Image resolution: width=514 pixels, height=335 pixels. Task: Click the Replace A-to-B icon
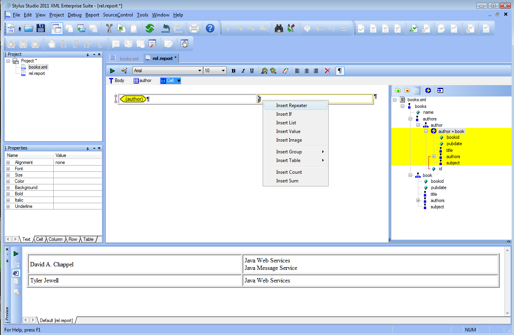[x=291, y=28]
